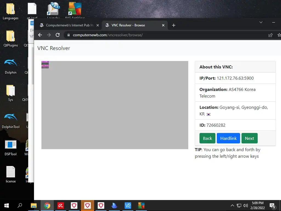The width and height of the screenshot is (281, 211).
Task: Open the tab search dropdown chevron
Action: [261, 22]
